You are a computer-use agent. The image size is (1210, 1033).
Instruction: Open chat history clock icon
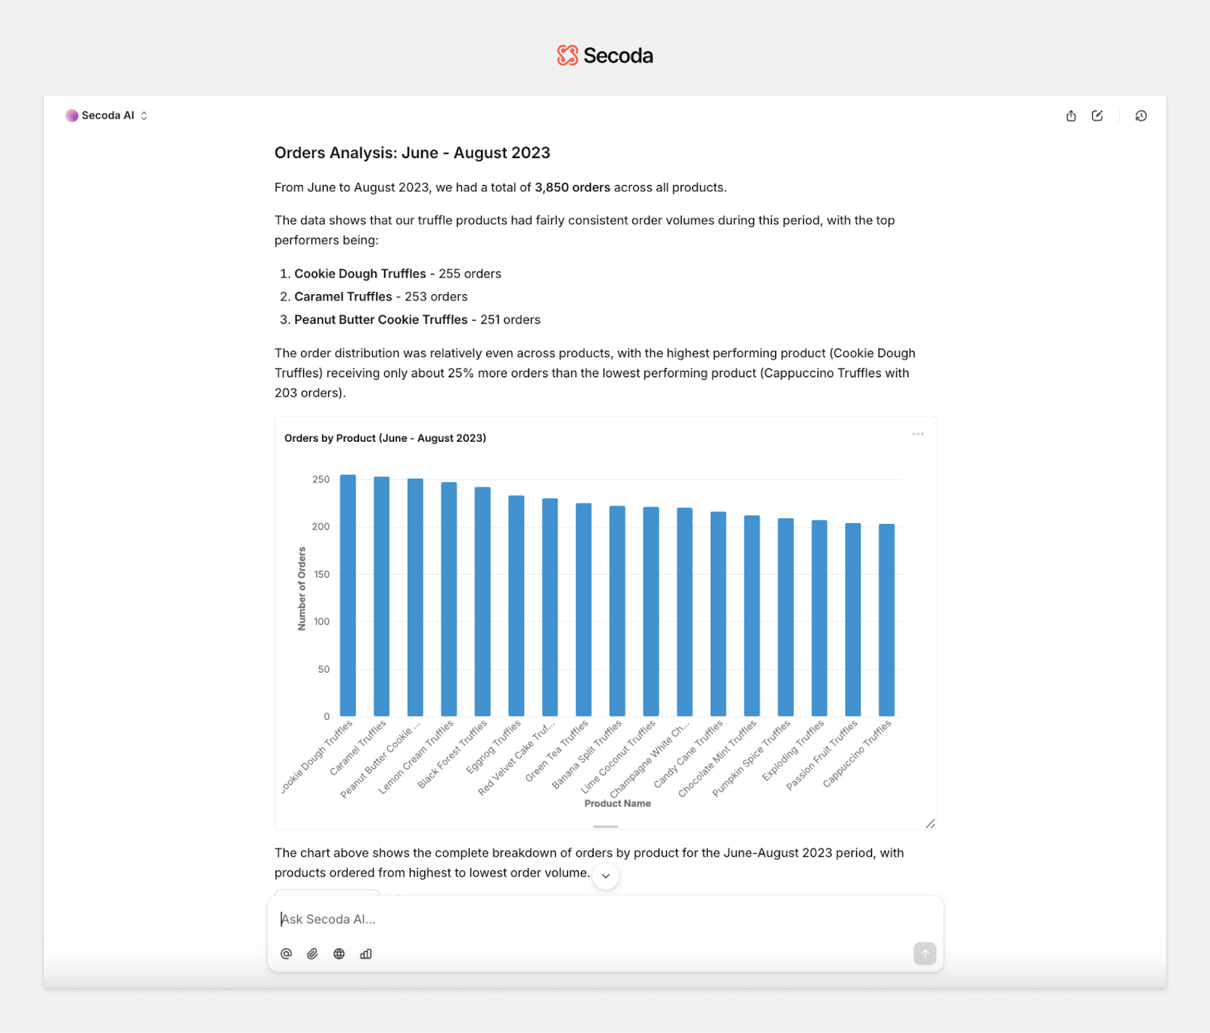point(1141,116)
